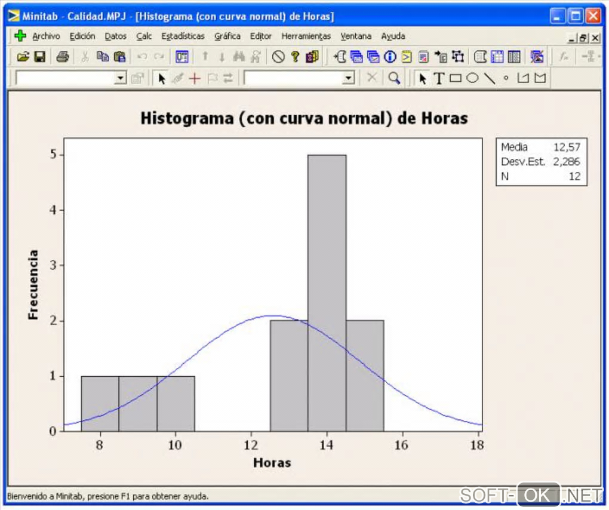The width and height of the screenshot is (609, 510).
Task: Open the Estadísticas menu
Action: 183,36
